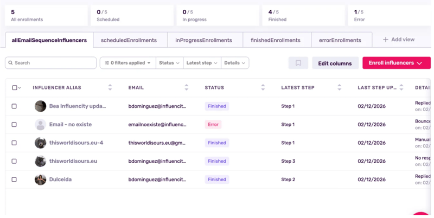Open the Status filter dropdown
This screenshot has height=218, width=434.
coord(169,63)
